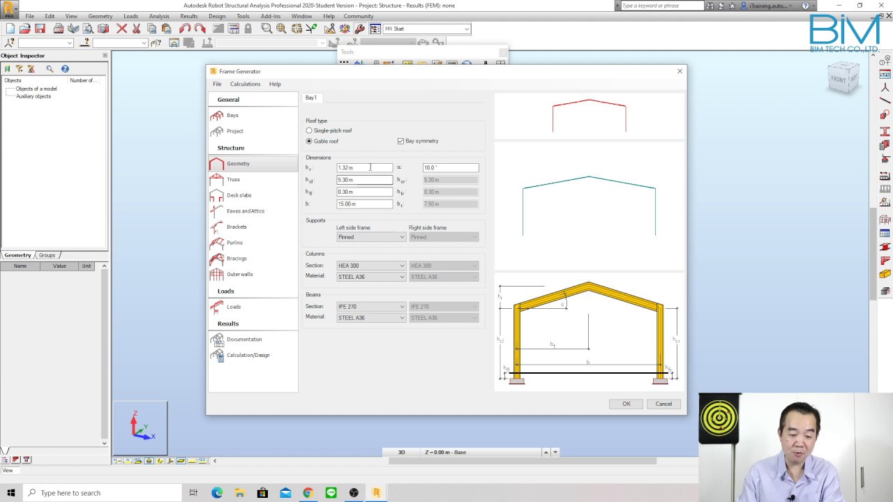
Task: Open the Brackets icon
Action: tap(217, 227)
